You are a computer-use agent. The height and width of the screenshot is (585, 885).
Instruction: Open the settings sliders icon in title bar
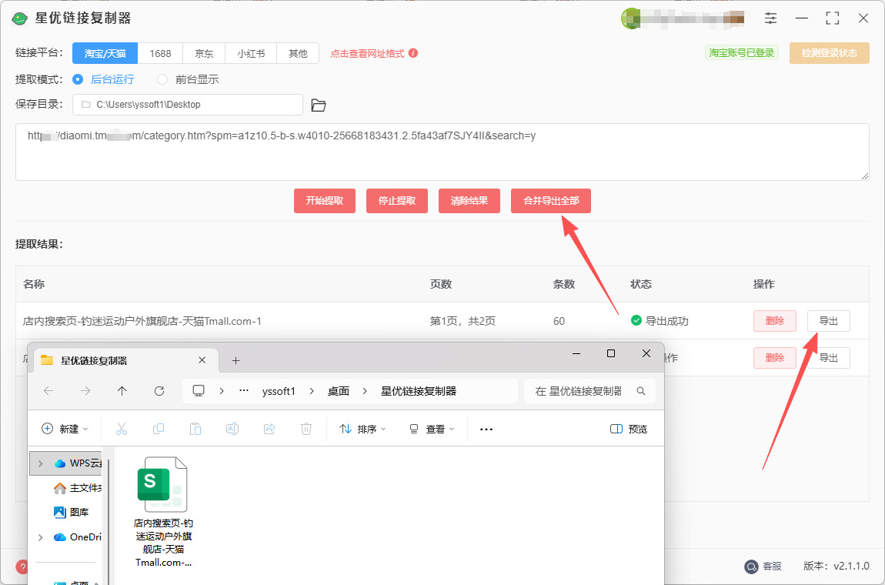(770, 18)
